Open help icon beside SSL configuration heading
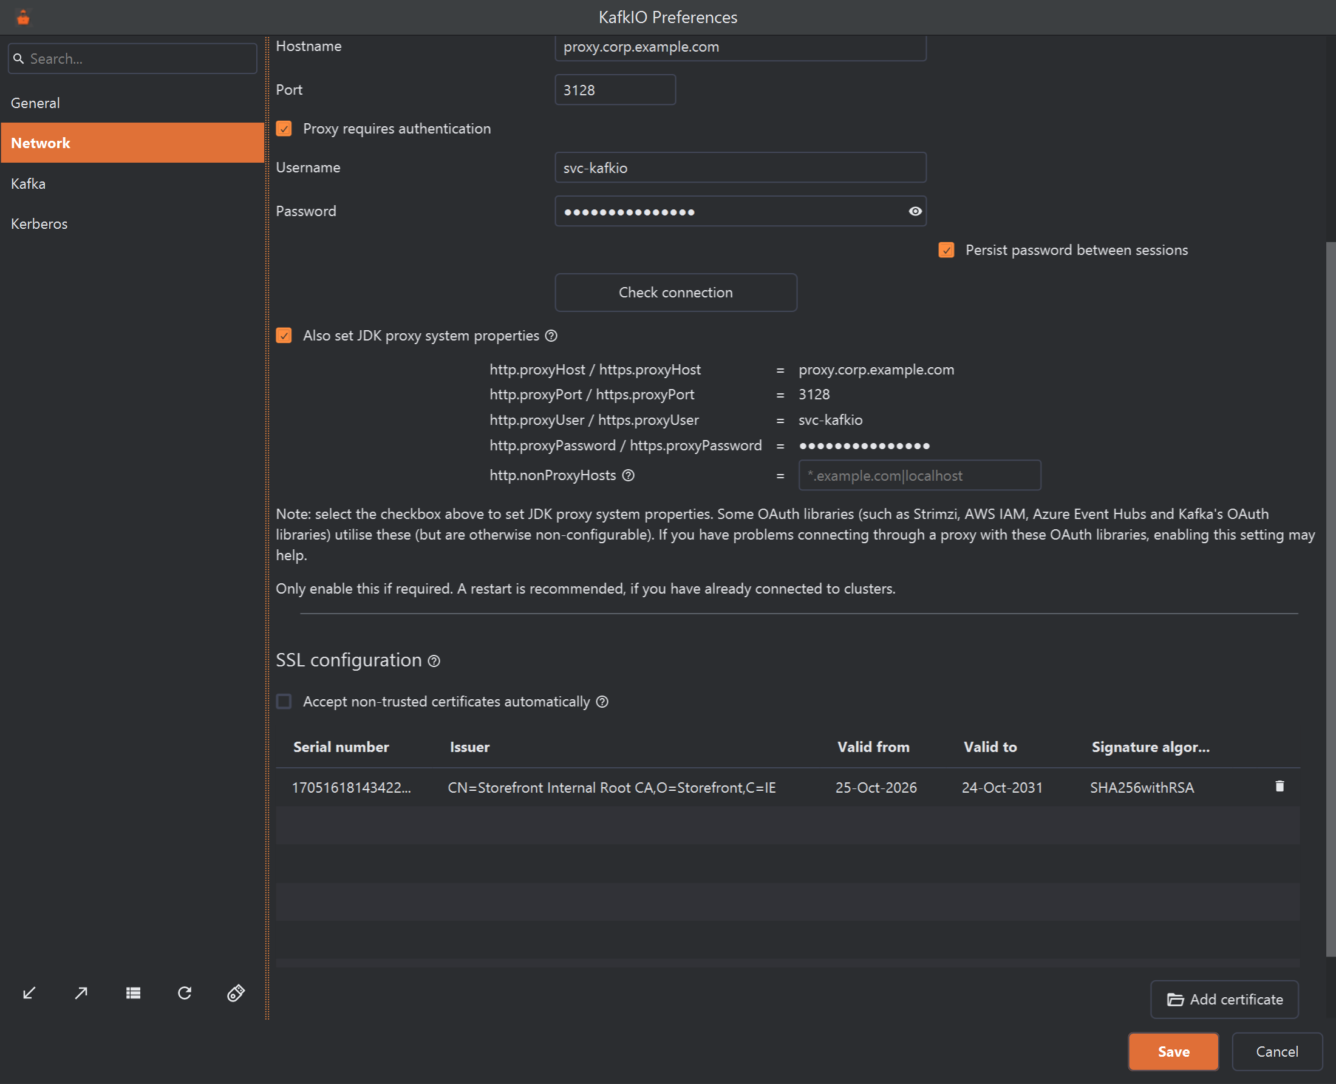This screenshot has width=1336, height=1084. [434, 660]
